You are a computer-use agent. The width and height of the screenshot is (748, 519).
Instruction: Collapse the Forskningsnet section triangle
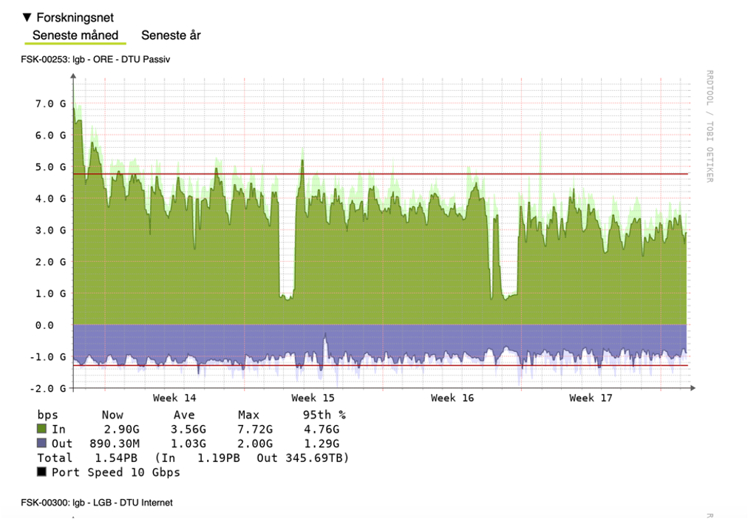pos(27,16)
